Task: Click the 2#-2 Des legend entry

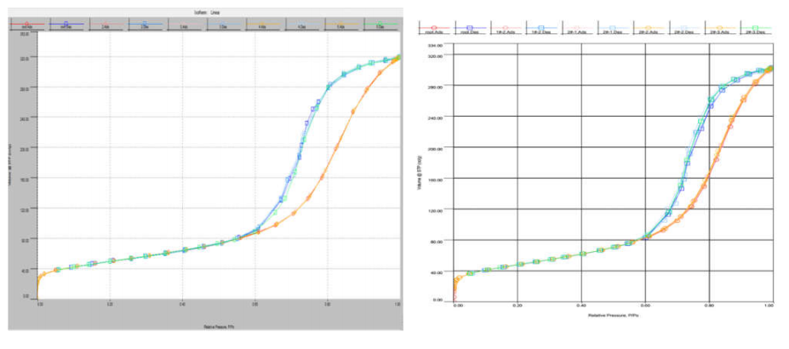Action: point(683,29)
